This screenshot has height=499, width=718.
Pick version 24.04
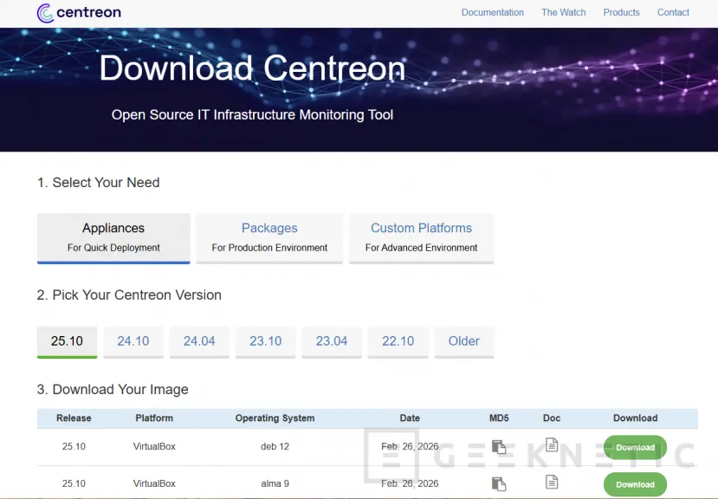(199, 340)
